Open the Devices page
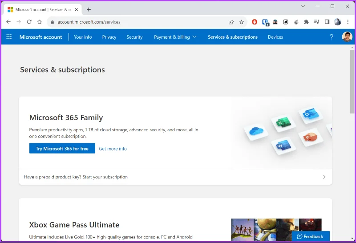 point(275,37)
